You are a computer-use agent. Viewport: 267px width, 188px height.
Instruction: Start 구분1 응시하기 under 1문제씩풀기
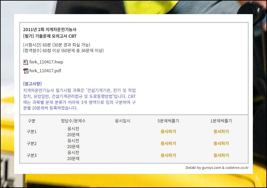pyautogui.click(x=221, y=132)
